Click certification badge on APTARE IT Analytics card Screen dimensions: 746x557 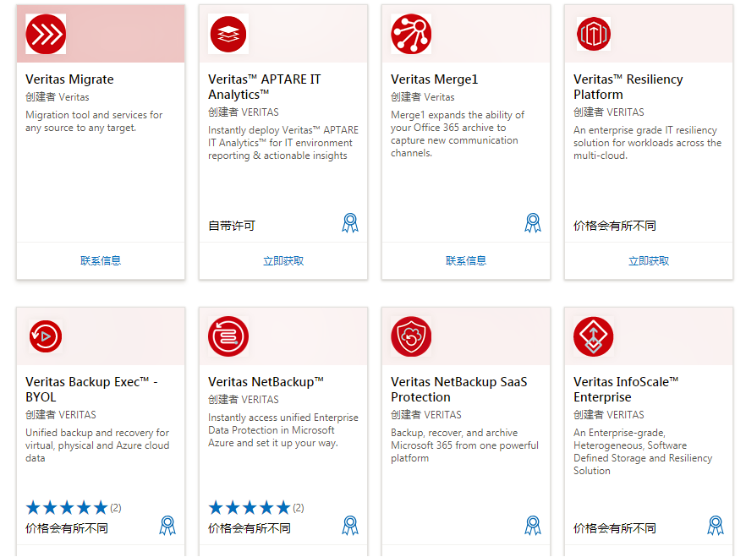pos(350,223)
